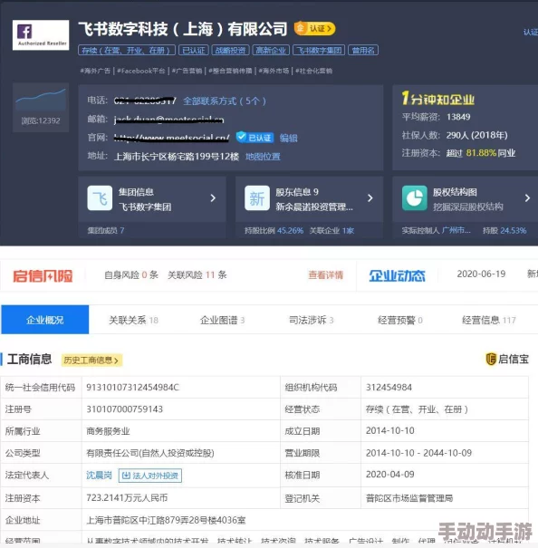The image size is (538, 548).
Task: Click the company title 飞书数字科技（上海）有限公司
Action: [183, 29]
